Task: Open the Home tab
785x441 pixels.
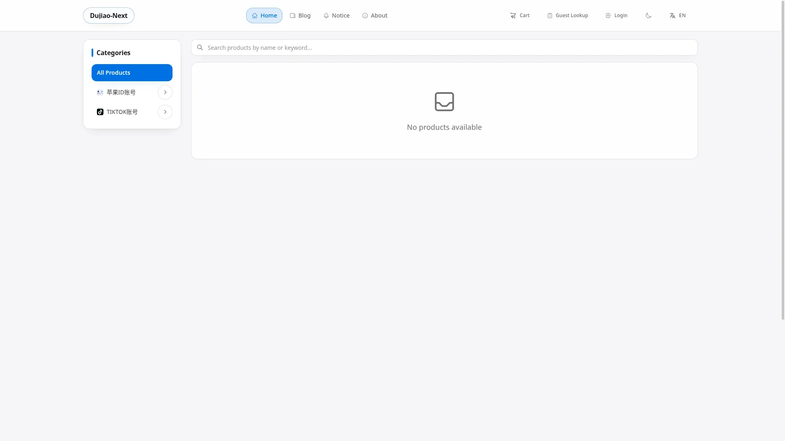Action: point(264,16)
